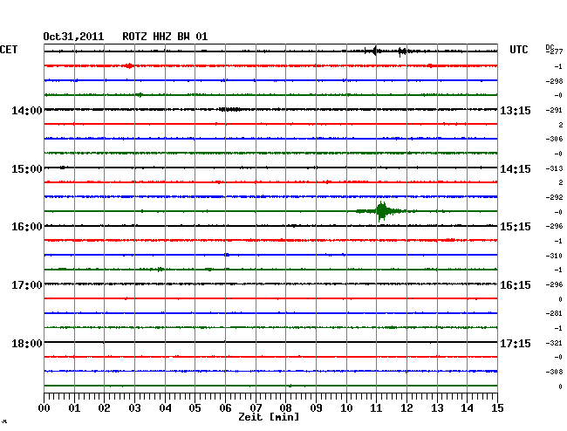Select minute 03 on the time axis
The image size is (567, 431).
(135, 408)
